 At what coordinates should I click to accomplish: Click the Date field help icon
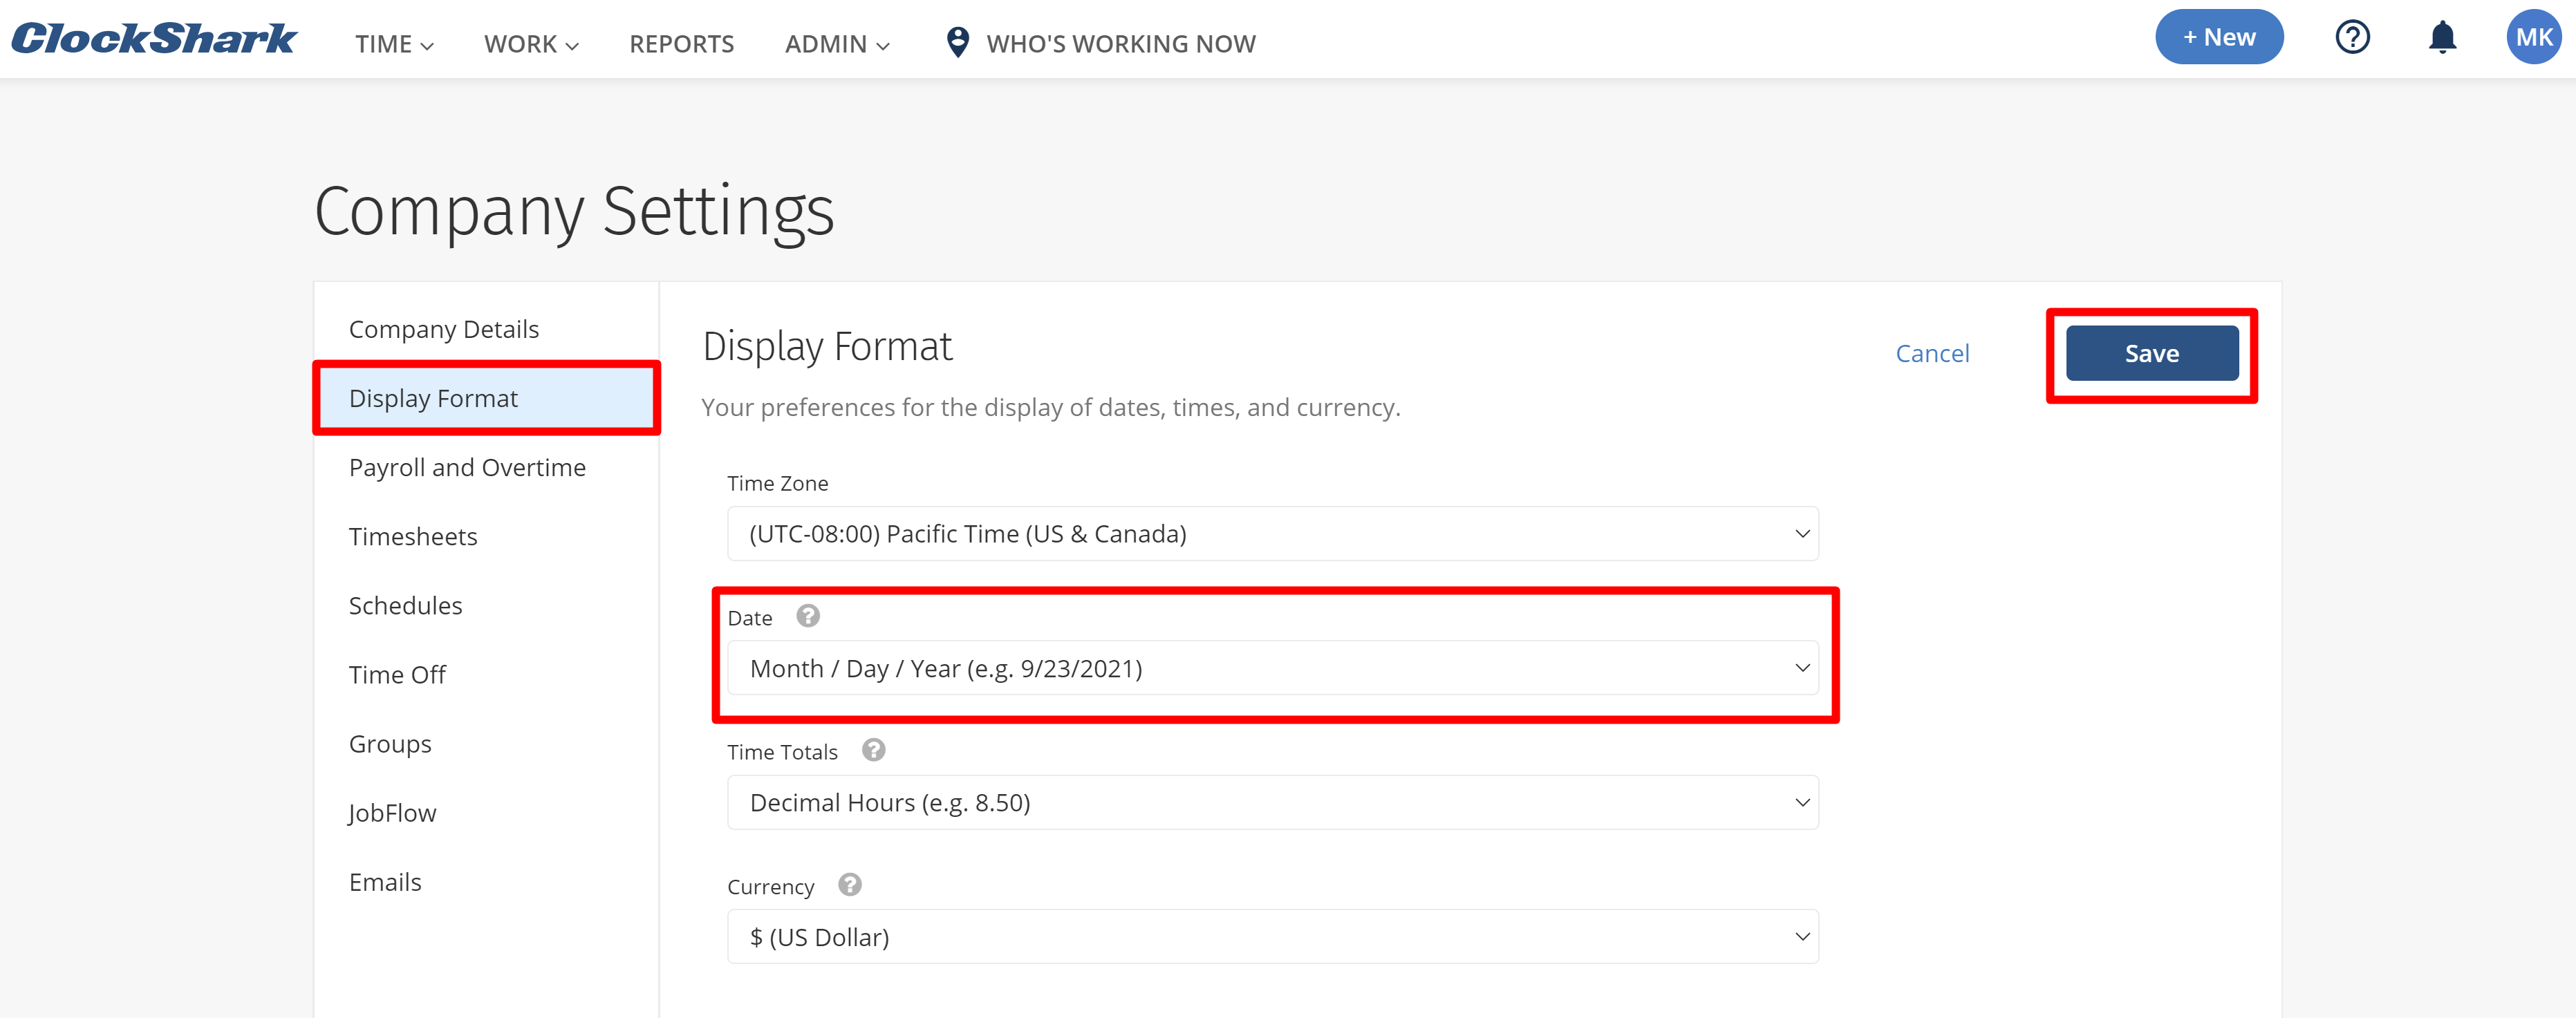pos(808,616)
